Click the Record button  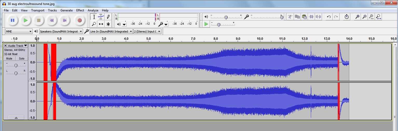pos(80,20)
